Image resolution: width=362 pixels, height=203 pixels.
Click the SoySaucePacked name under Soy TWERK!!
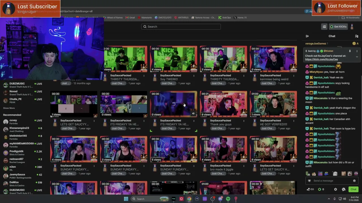point(171,76)
